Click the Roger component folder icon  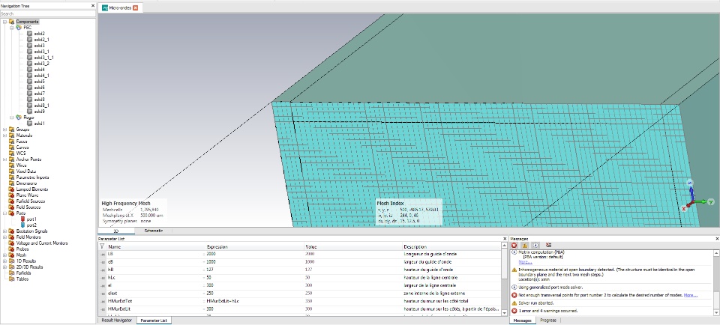click(x=19, y=117)
